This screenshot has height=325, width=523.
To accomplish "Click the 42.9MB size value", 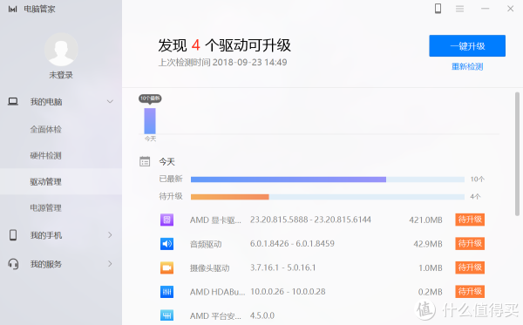I will coord(428,244).
